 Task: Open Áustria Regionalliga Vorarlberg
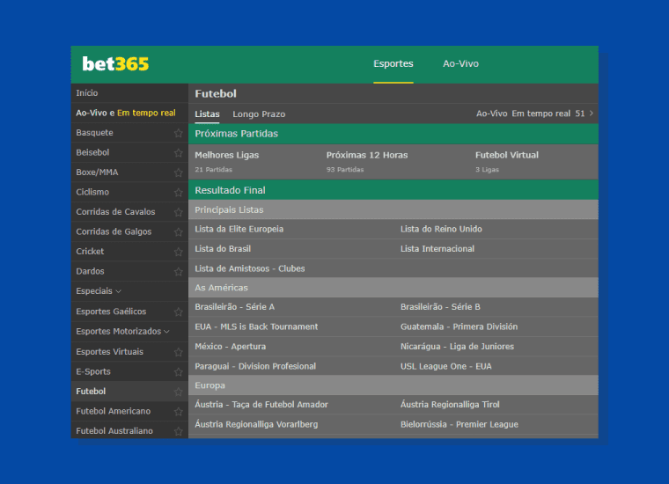[256, 424]
